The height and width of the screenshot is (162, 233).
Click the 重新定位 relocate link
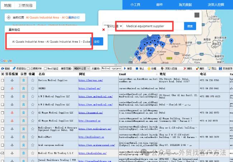pyautogui.click(x=75, y=18)
